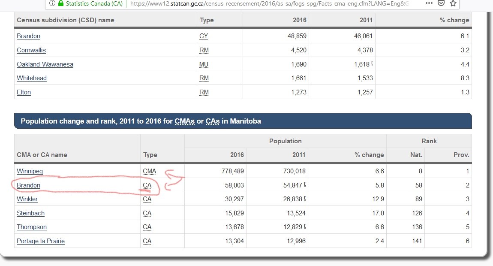
Task: Open the Brandon census subdivision link
Action: point(28,36)
